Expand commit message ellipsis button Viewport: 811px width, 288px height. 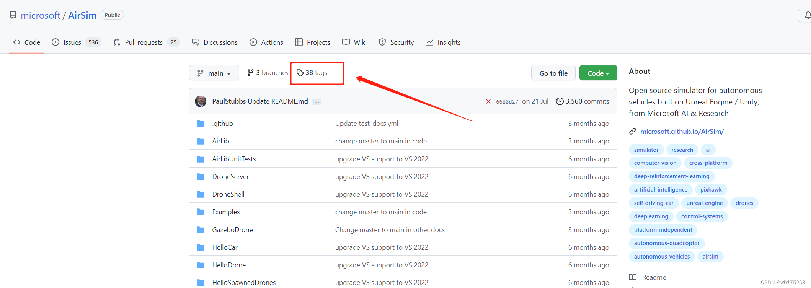(x=317, y=102)
